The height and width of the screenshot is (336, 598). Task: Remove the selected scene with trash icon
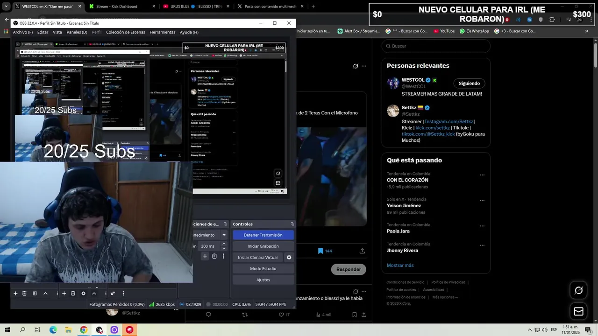pyautogui.click(x=24, y=294)
